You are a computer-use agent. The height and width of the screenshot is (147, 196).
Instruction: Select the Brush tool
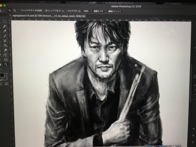pos(5,36)
